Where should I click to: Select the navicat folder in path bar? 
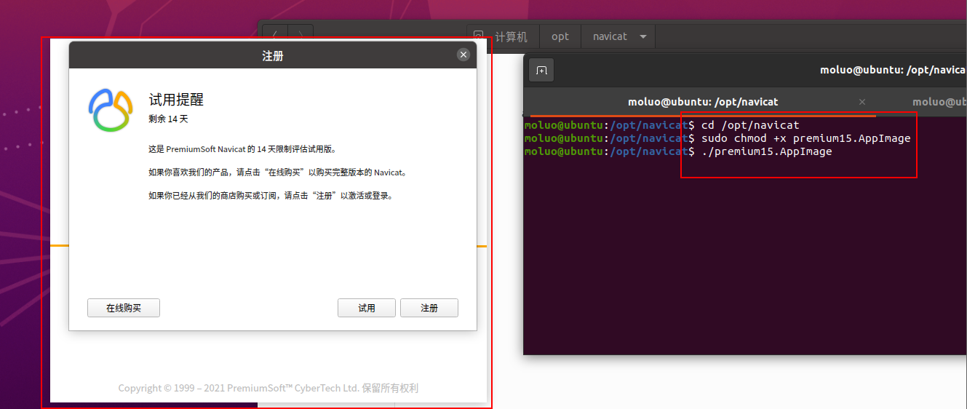click(x=610, y=36)
